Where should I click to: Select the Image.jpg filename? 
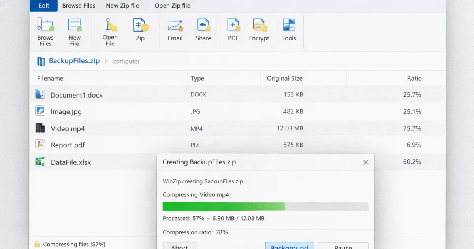[66, 112]
